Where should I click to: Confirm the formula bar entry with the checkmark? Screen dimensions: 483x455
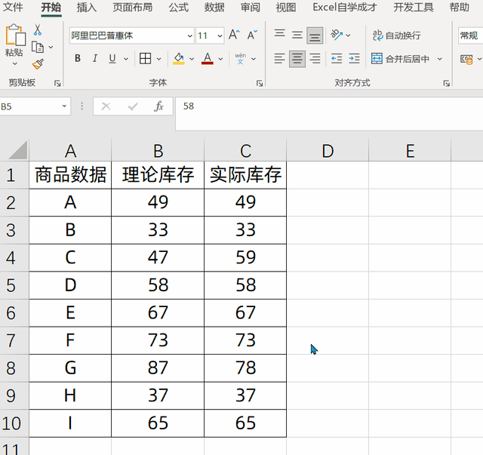coord(133,106)
